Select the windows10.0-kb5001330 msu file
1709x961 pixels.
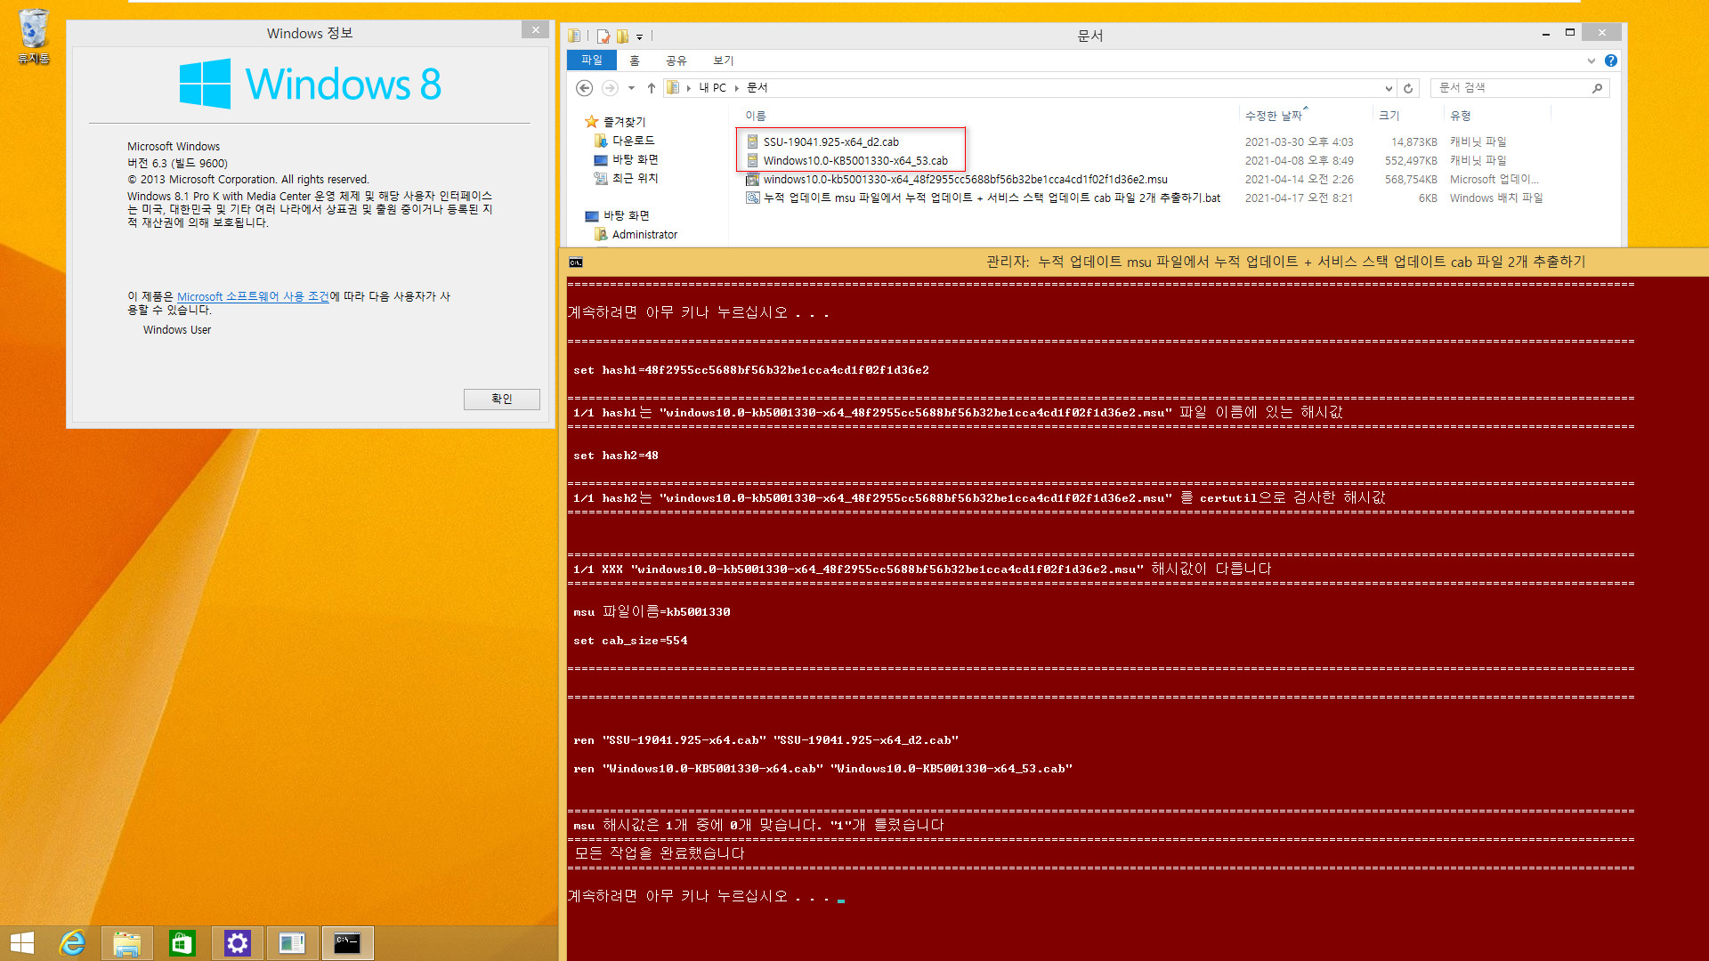coord(966,180)
